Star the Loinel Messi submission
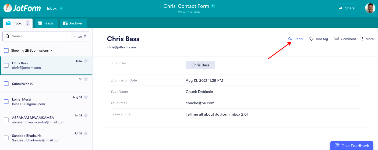Image resolution: width=378 pixels, height=150 pixels. [86, 97]
